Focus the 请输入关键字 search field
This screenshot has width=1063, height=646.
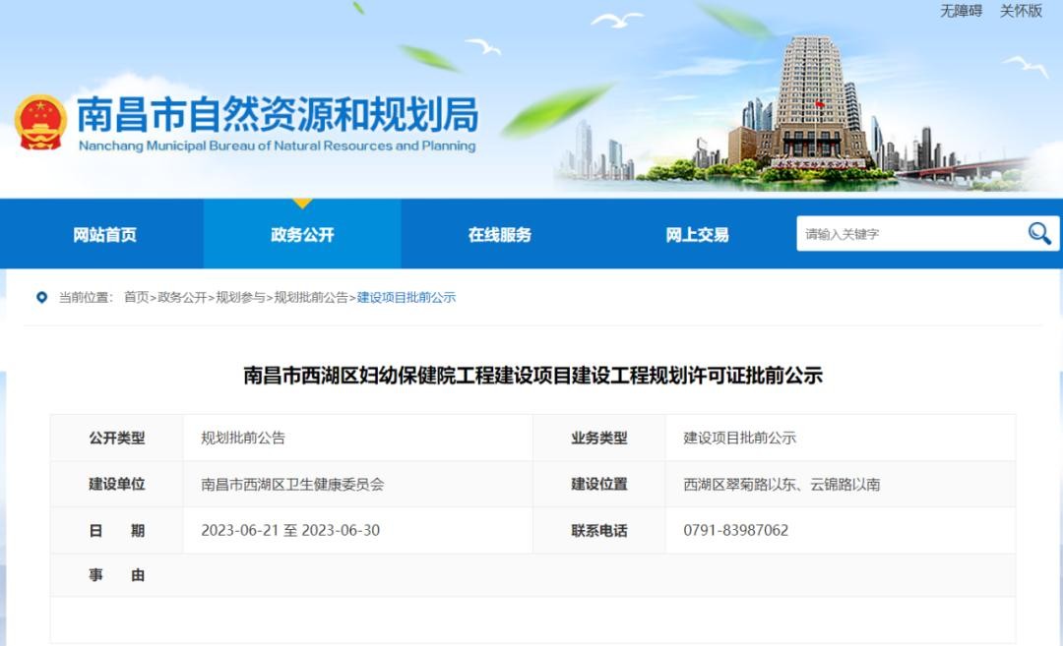910,234
